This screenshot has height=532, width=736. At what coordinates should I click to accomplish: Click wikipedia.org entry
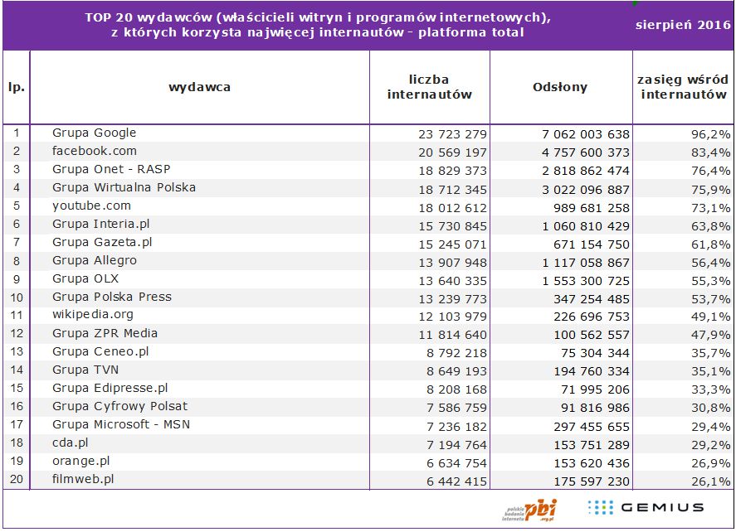[93, 315]
